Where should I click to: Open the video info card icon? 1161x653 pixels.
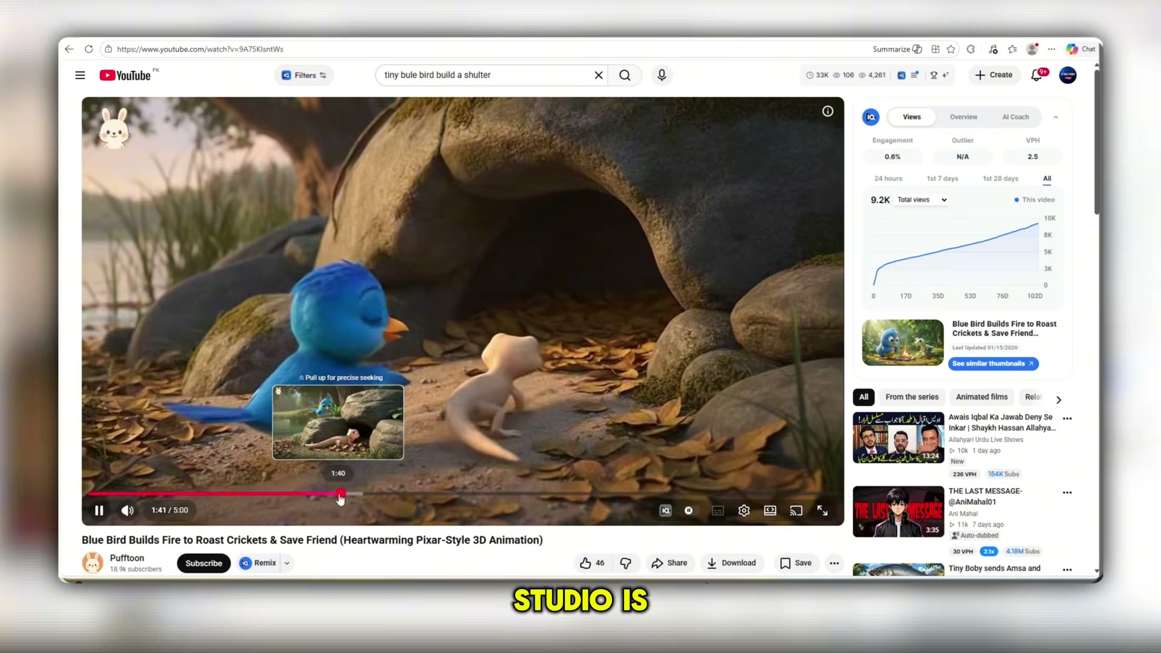[x=828, y=111]
